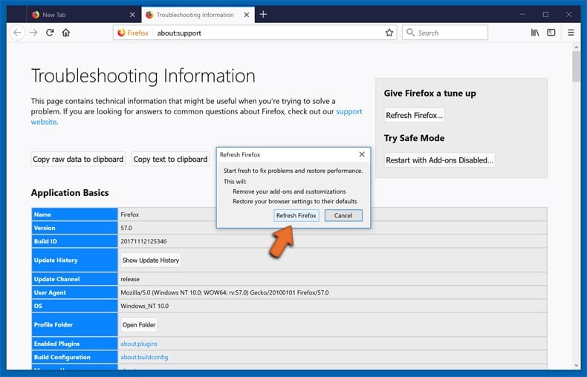The height and width of the screenshot is (377, 587).
Task: Click the vertical scrollbar thumb
Action: tap(576, 67)
